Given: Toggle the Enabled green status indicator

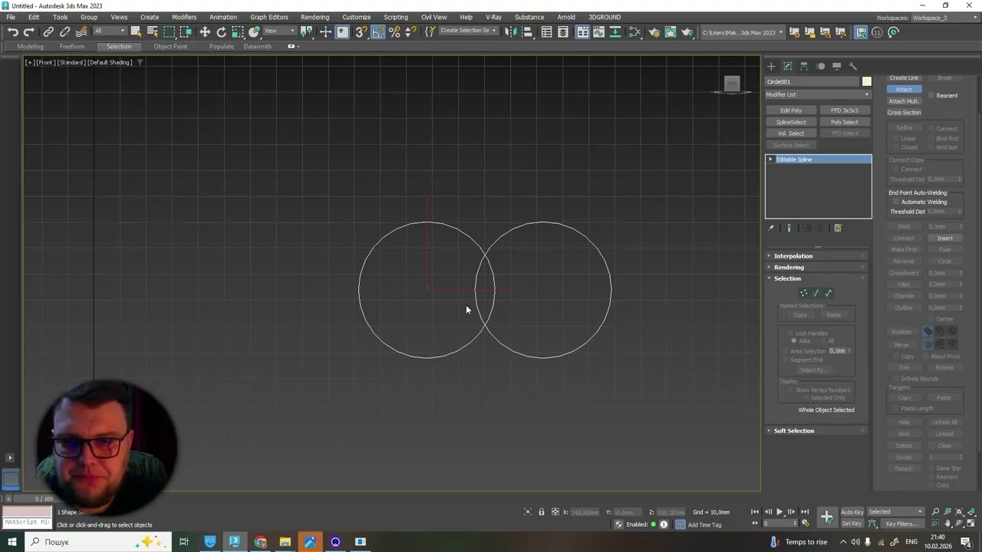Looking at the screenshot, I should point(654,524).
